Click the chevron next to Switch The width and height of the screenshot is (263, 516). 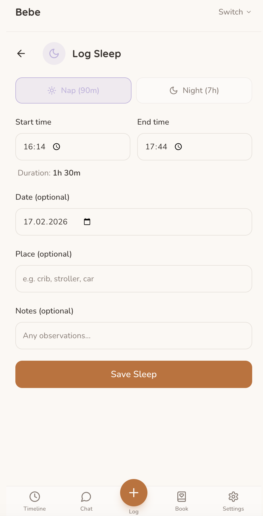coord(249,12)
